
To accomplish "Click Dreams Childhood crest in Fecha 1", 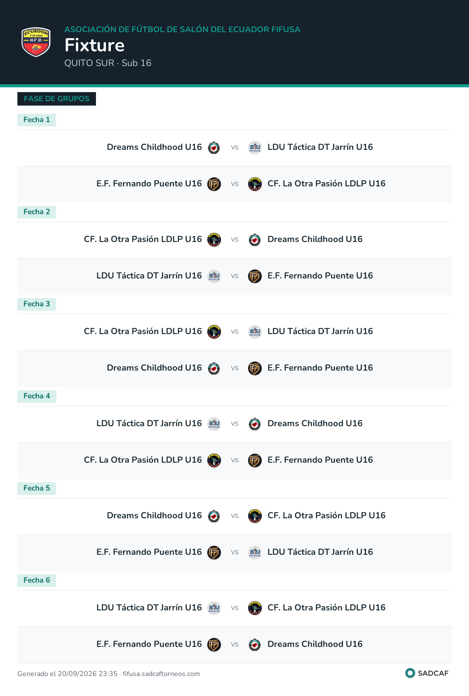I will click(214, 148).
